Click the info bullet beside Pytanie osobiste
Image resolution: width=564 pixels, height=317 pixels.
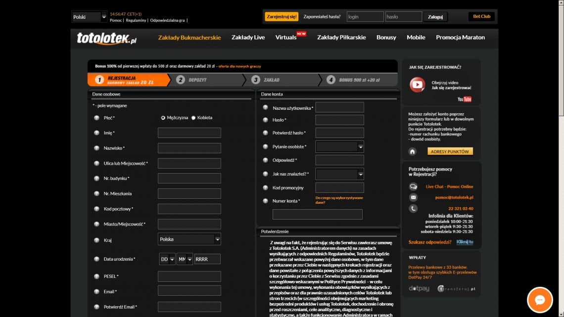point(266,147)
